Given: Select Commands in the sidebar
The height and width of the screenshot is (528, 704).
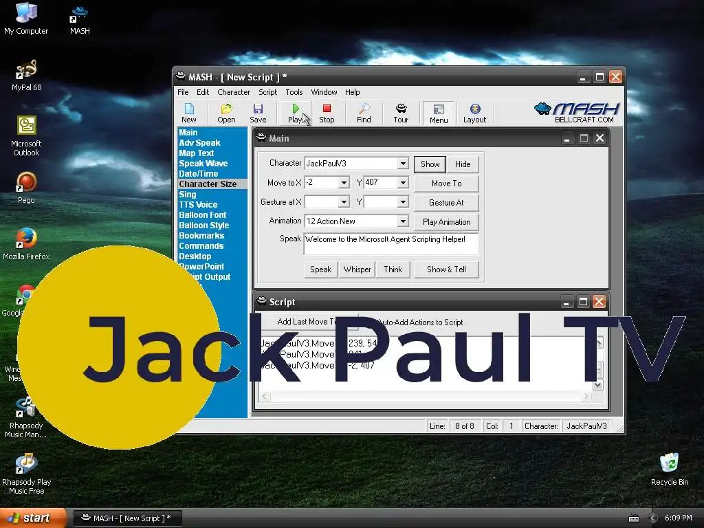Looking at the screenshot, I should click(x=201, y=246).
